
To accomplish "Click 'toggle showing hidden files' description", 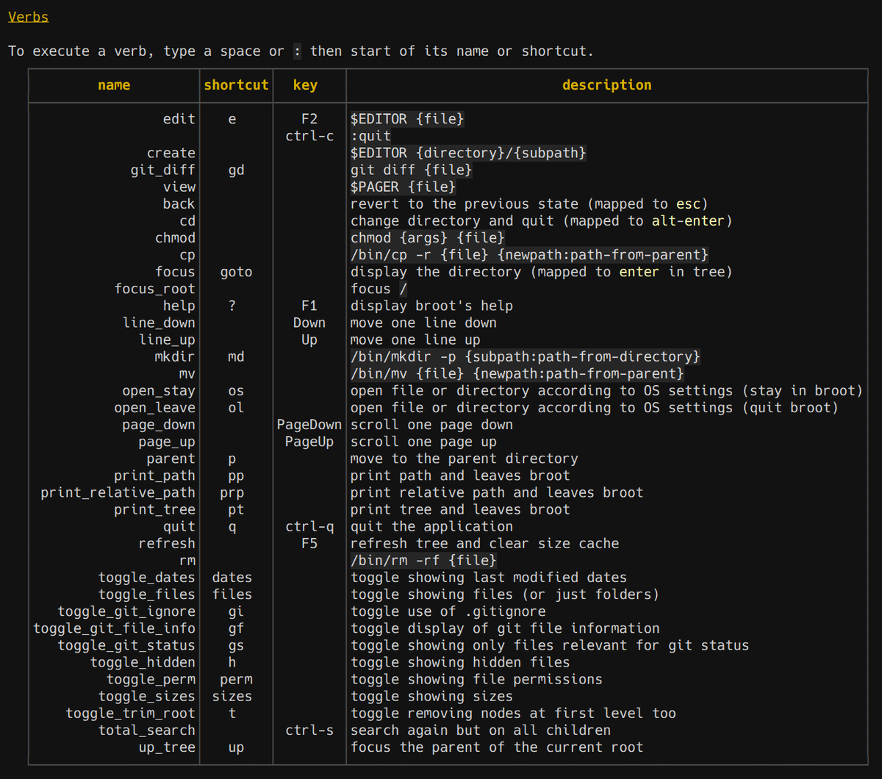I will coord(460,661).
